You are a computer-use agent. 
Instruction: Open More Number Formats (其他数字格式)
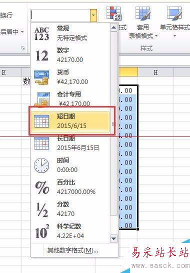coord(72,250)
